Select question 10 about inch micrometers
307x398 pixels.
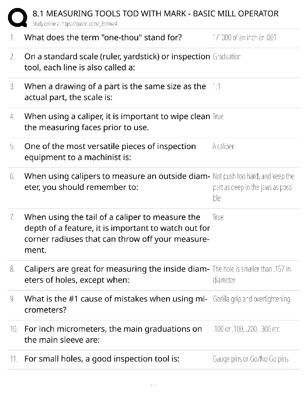[113, 334]
